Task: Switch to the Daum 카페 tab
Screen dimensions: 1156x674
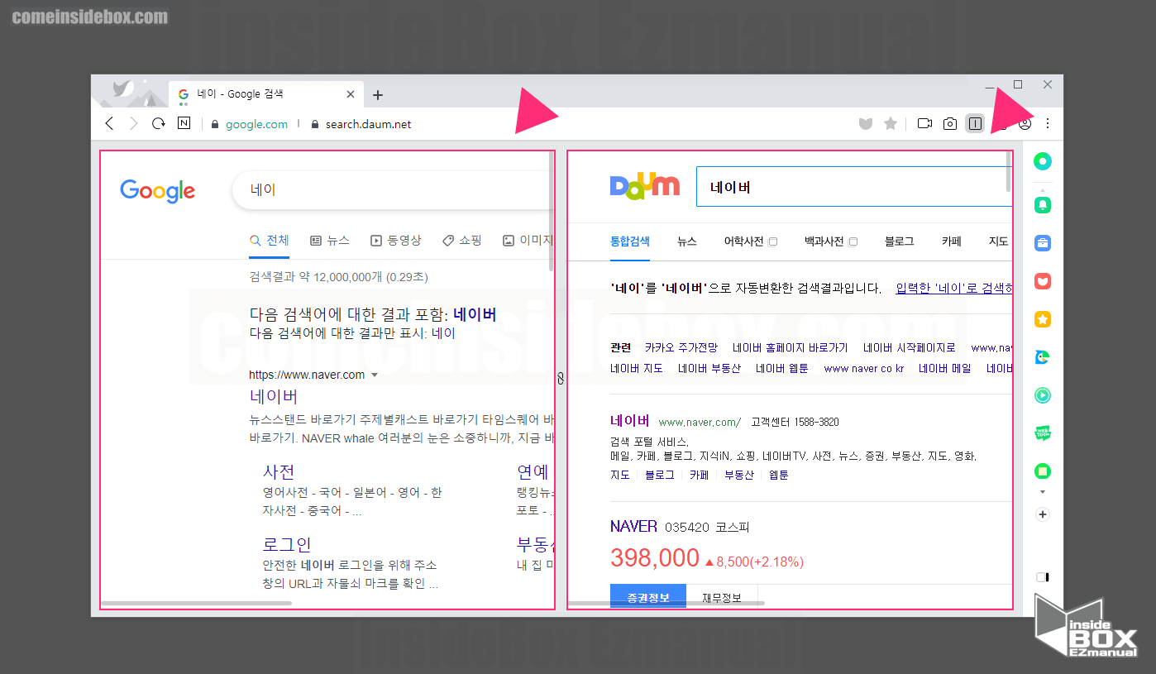Action: click(951, 241)
